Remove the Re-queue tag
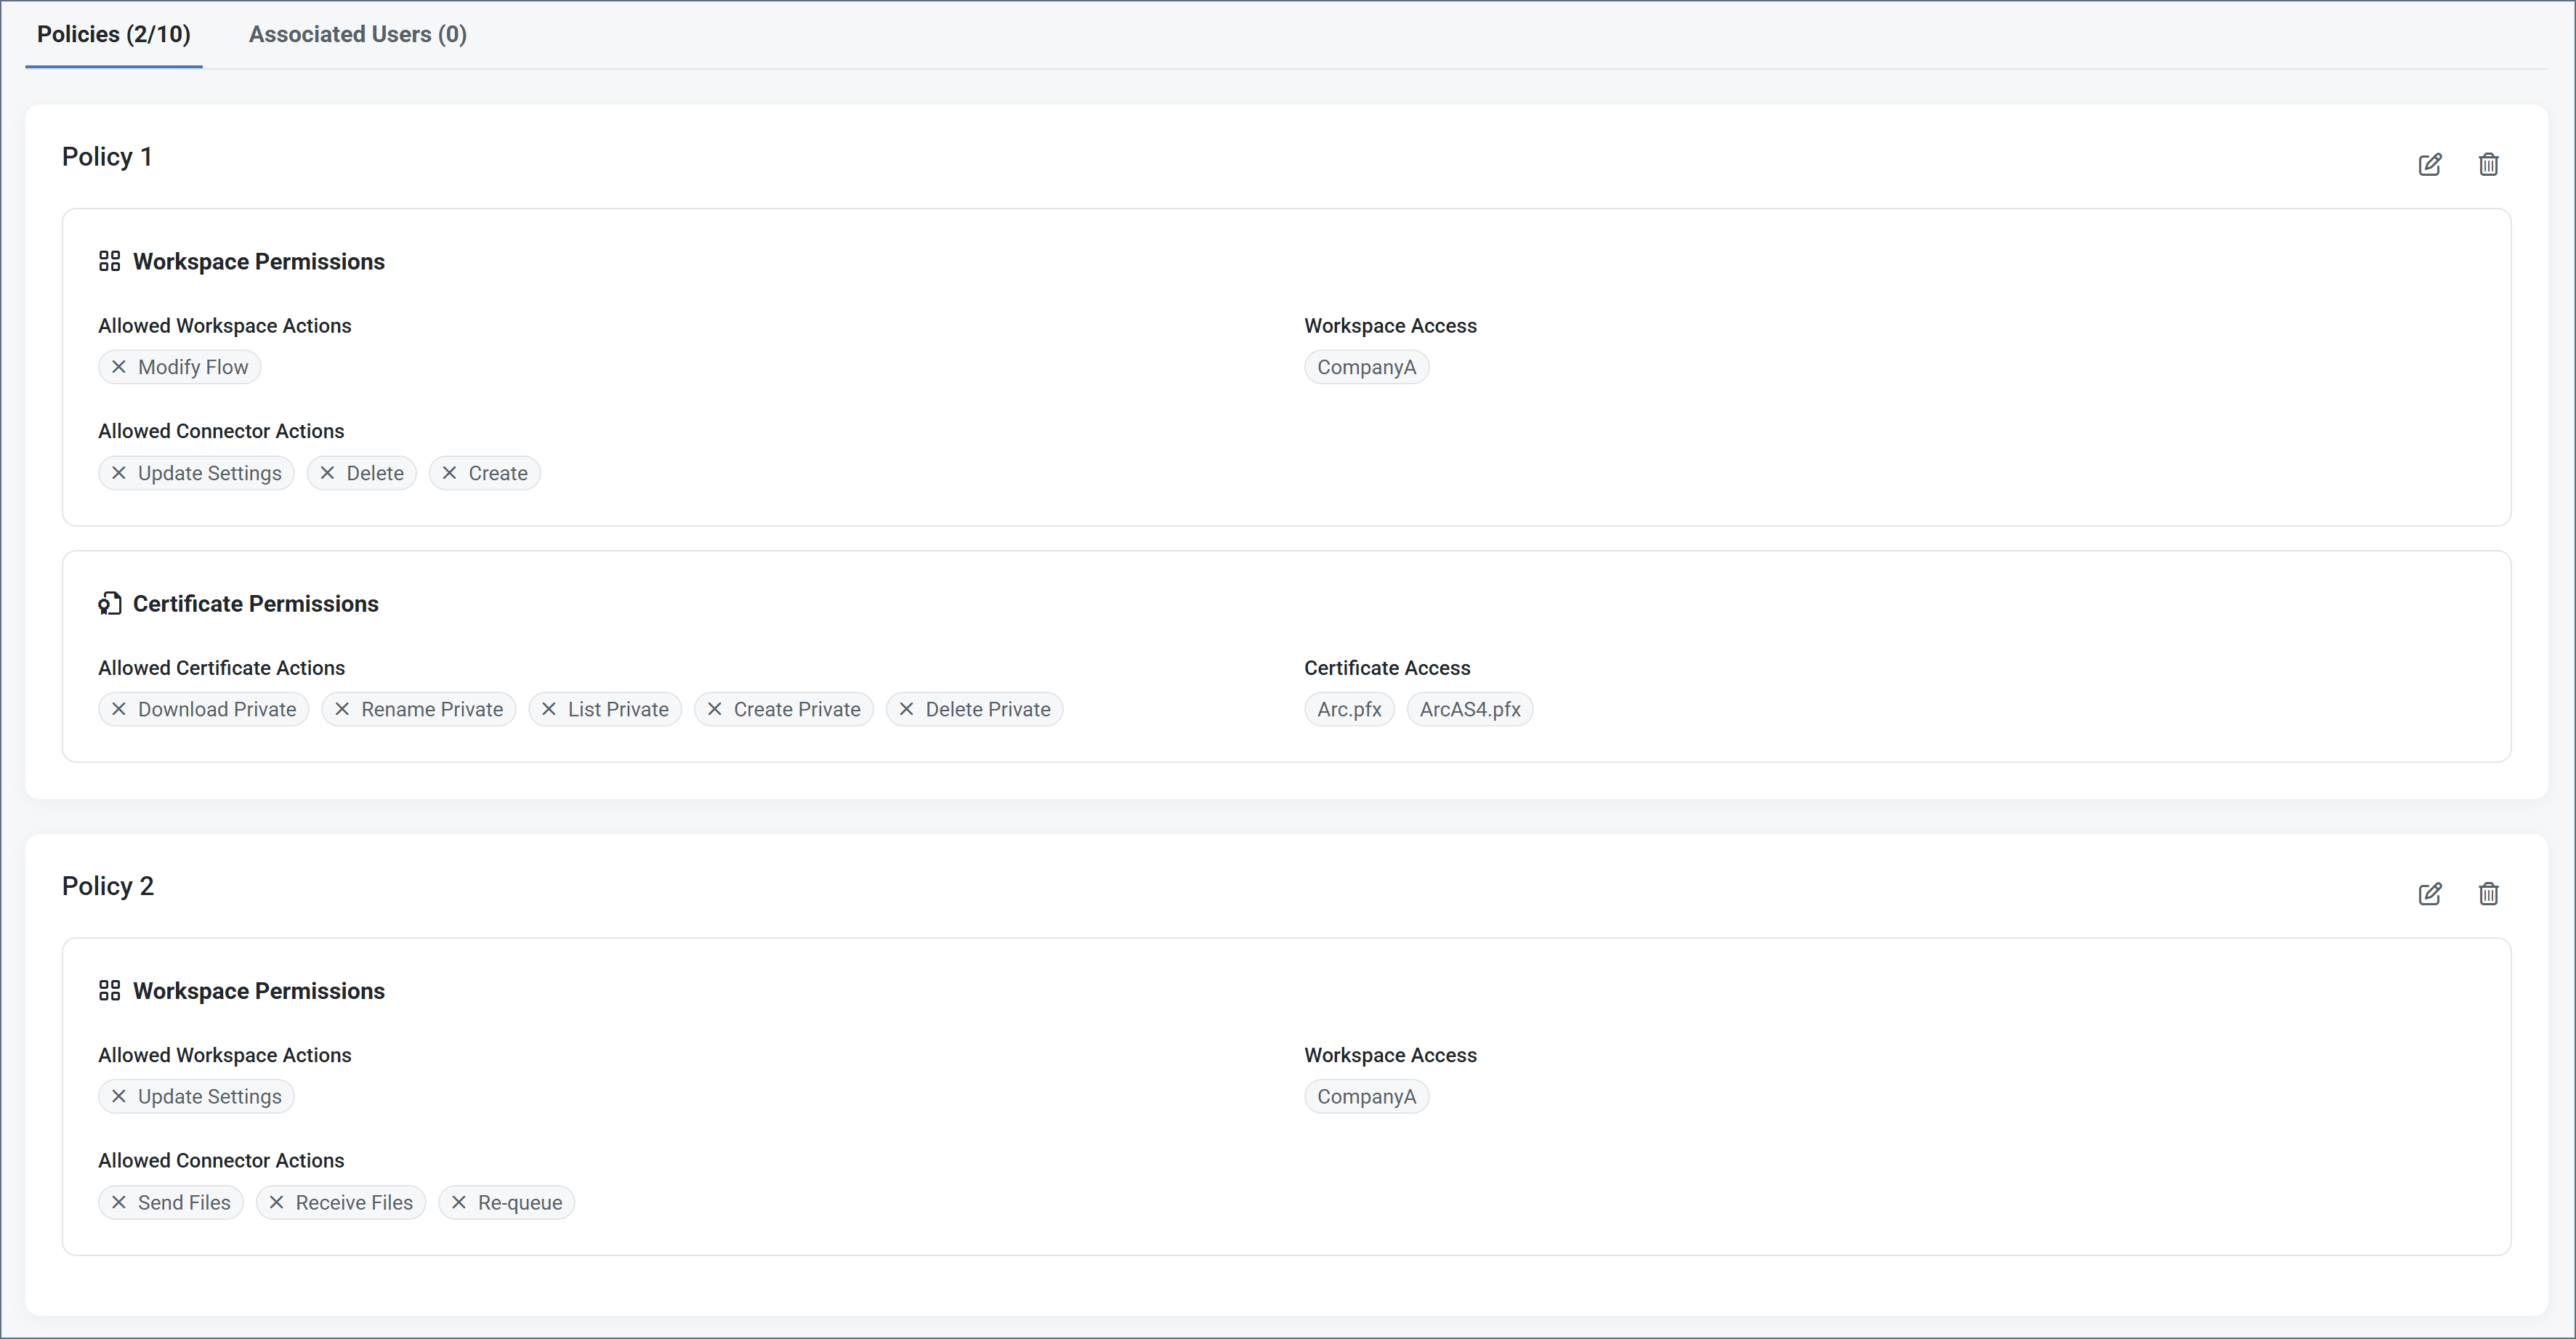This screenshot has width=2576, height=1339. pos(459,1202)
